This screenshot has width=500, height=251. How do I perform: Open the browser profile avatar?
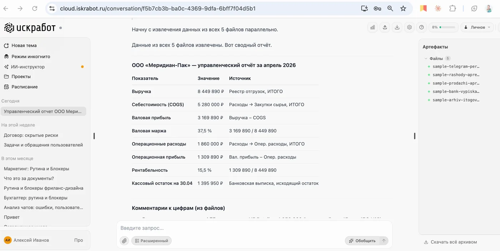(x=489, y=9)
